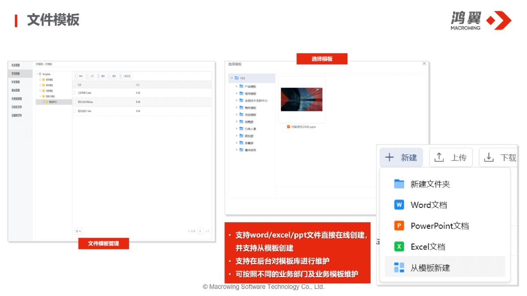527x296 pixels.
Task: Click the page number input field
Action: 201,231
